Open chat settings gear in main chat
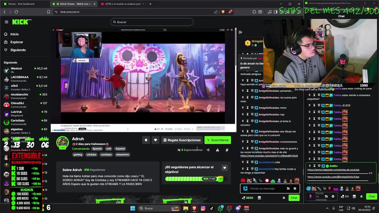 pyautogui.click(x=284, y=198)
